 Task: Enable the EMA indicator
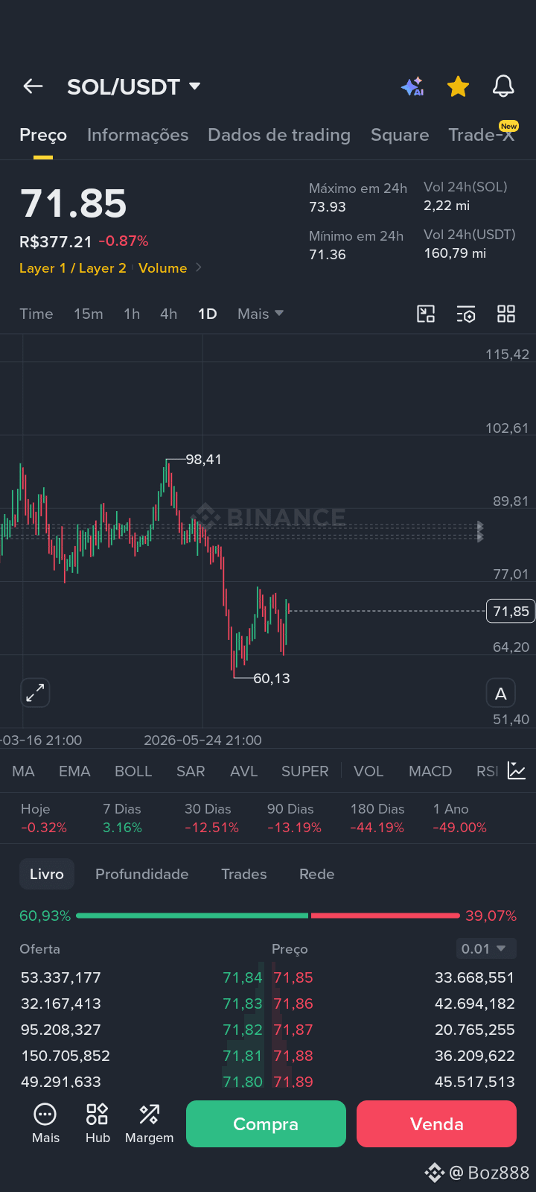74,771
